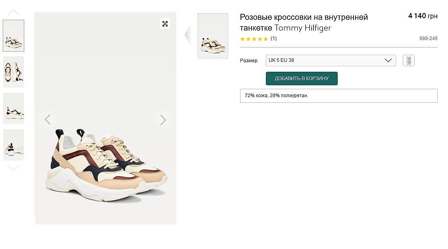The height and width of the screenshot is (249, 448).
Task: Select the first sneaker thumbnail
Action: point(13,36)
